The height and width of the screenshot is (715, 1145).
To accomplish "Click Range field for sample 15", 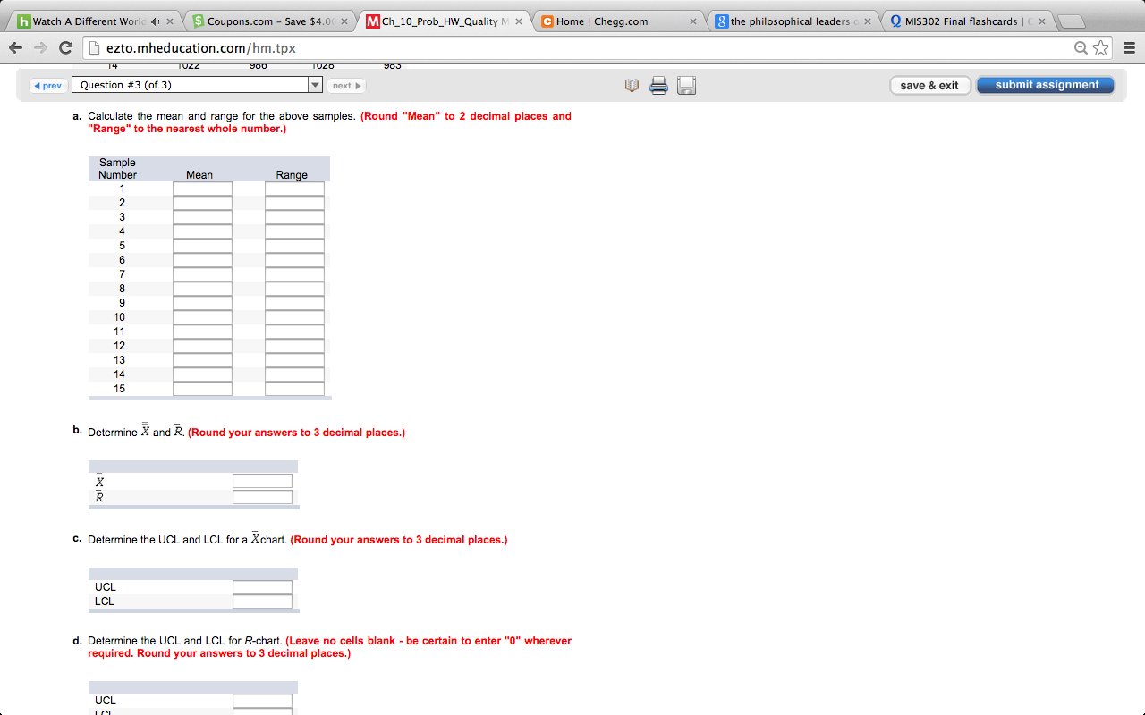I will coord(294,389).
